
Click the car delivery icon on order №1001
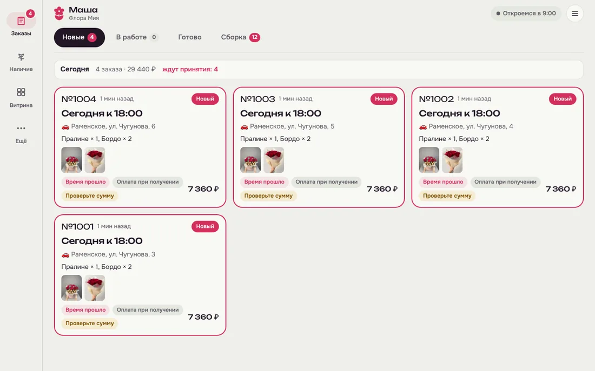65,255
